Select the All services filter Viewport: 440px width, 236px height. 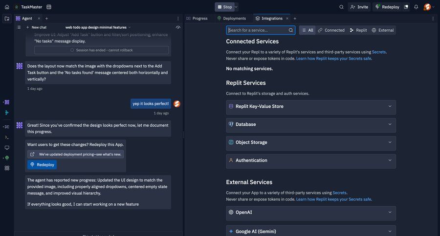(307, 30)
